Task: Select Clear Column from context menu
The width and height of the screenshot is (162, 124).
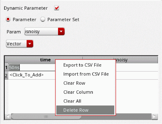Action: coord(78,92)
